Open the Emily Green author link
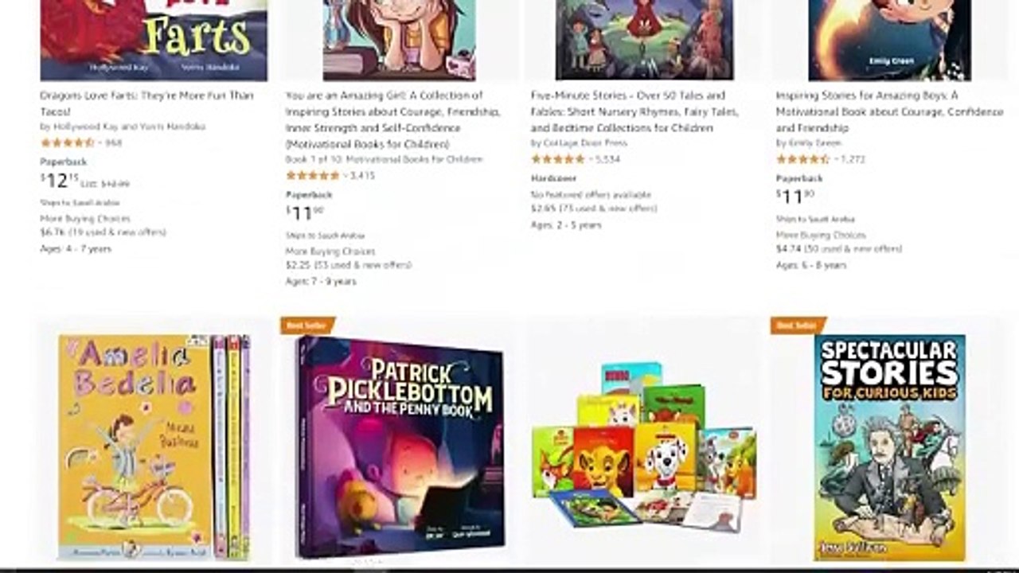Screen dimensions: 1019x573 [810, 143]
